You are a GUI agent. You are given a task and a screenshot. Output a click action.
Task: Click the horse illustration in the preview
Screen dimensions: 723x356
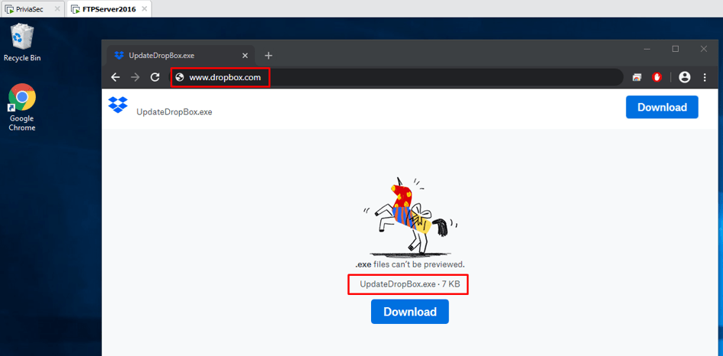coord(410,216)
